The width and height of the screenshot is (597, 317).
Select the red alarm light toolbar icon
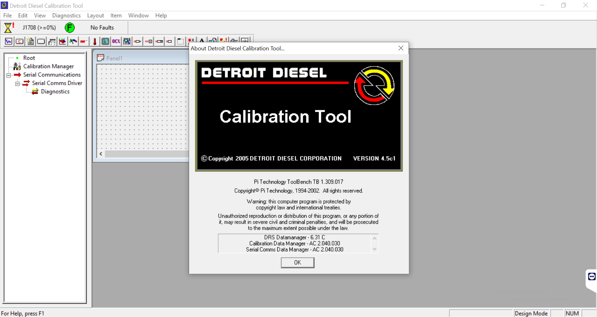191,40
